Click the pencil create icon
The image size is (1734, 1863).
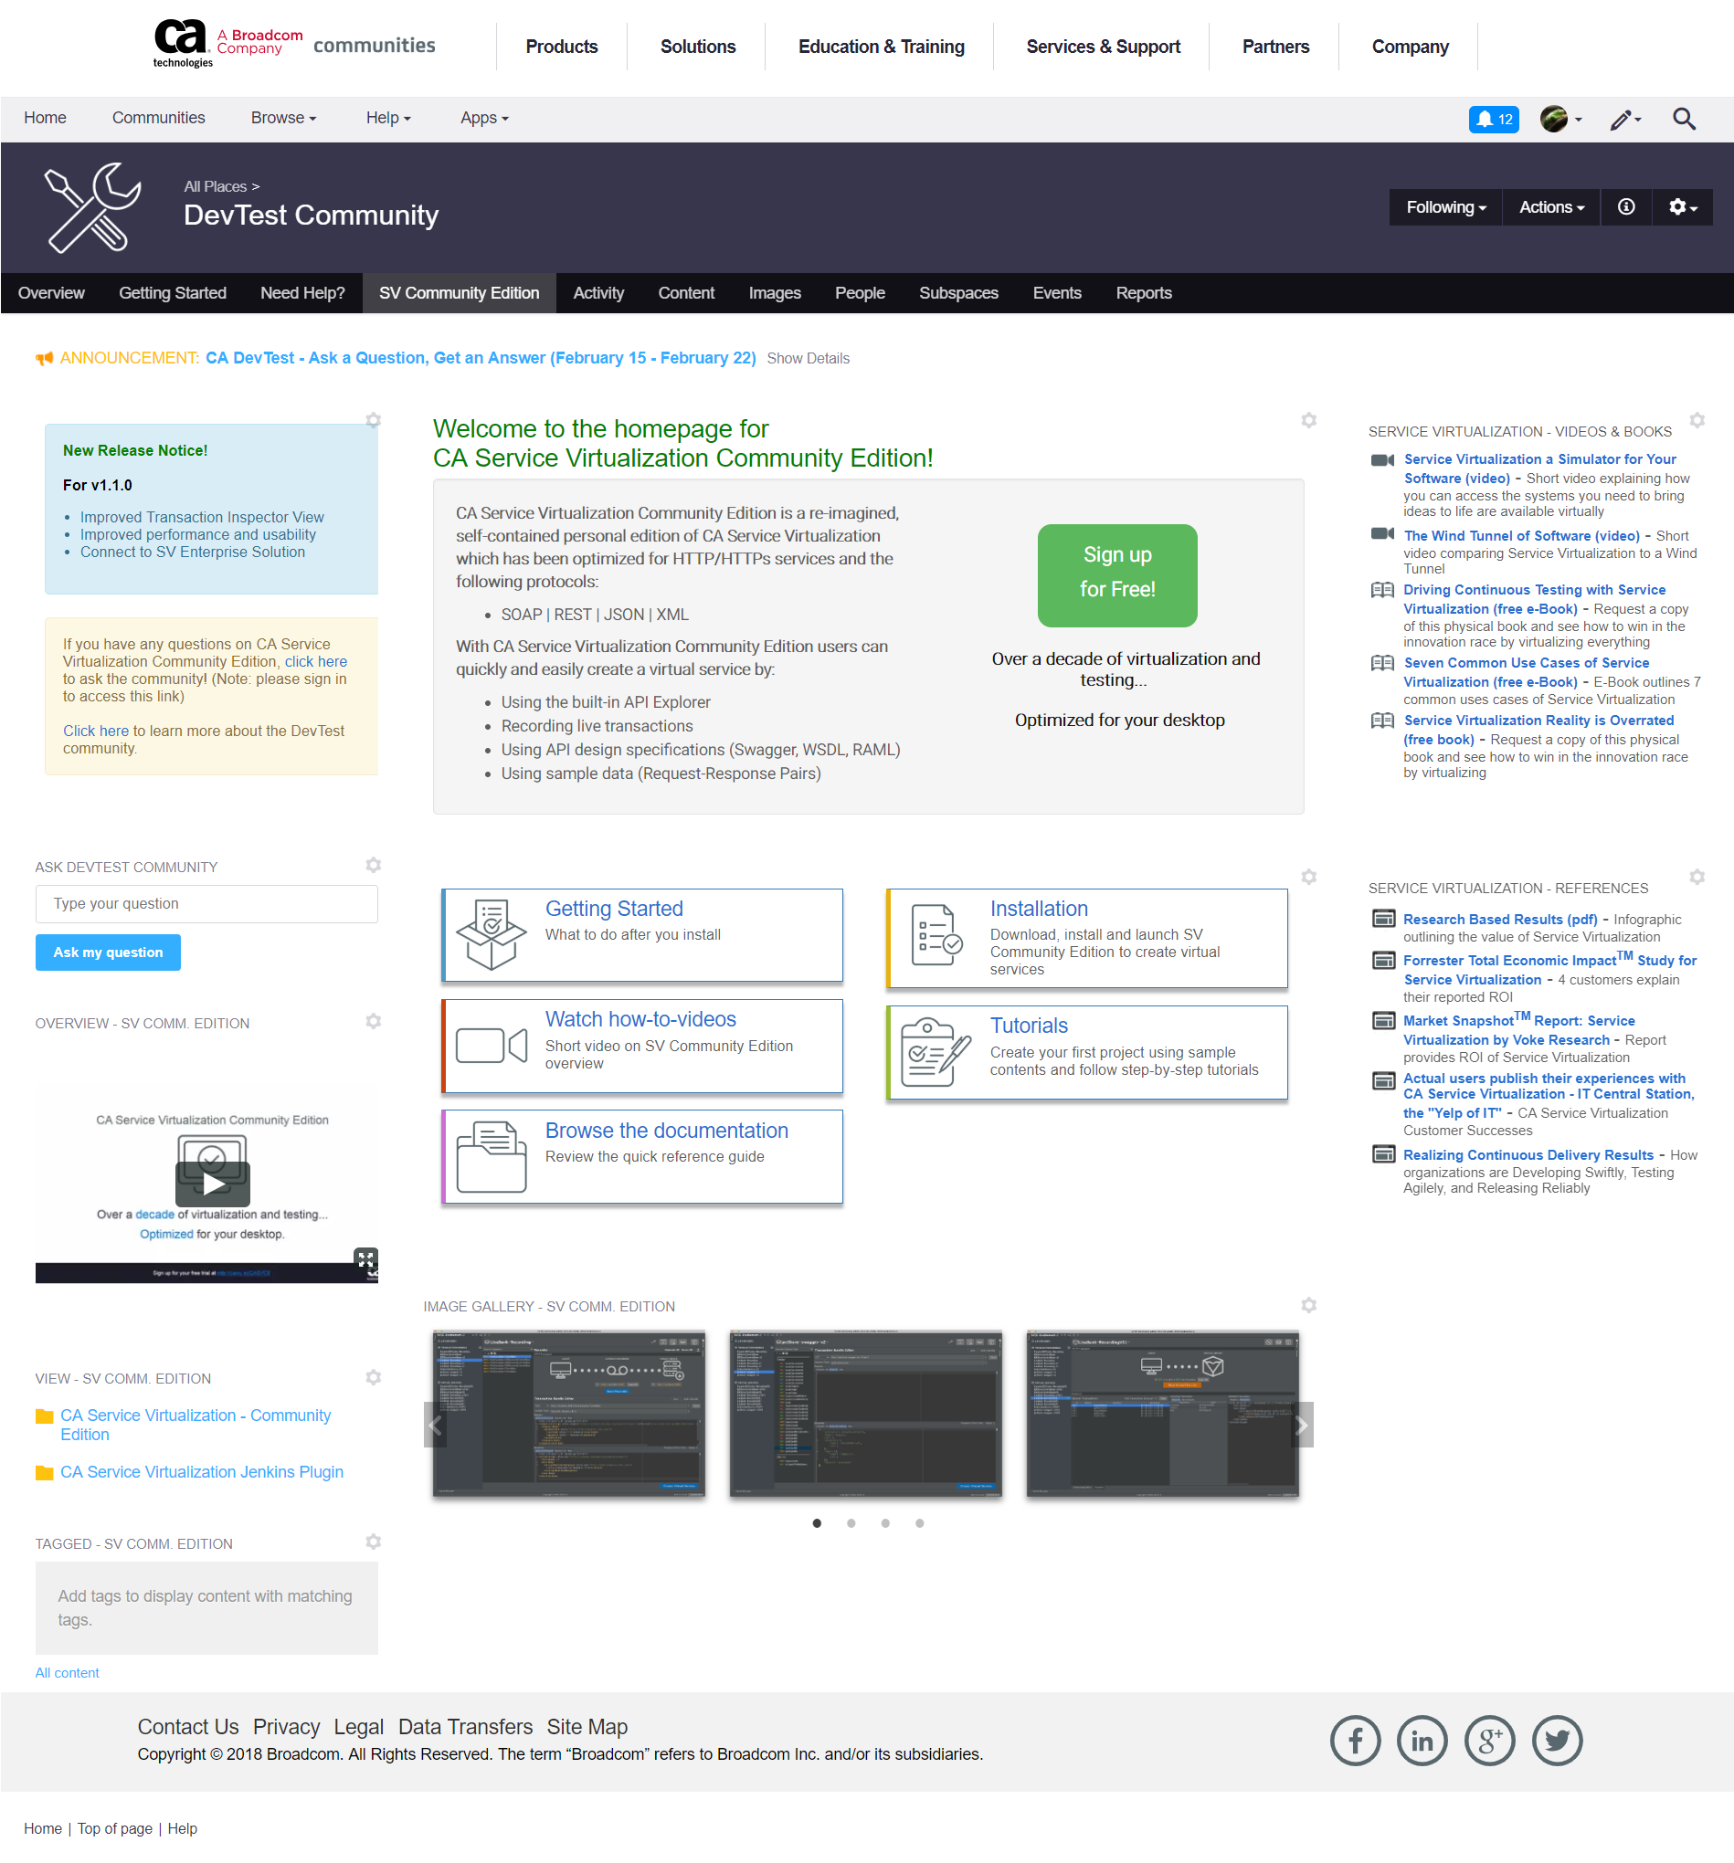(1624, 119)
